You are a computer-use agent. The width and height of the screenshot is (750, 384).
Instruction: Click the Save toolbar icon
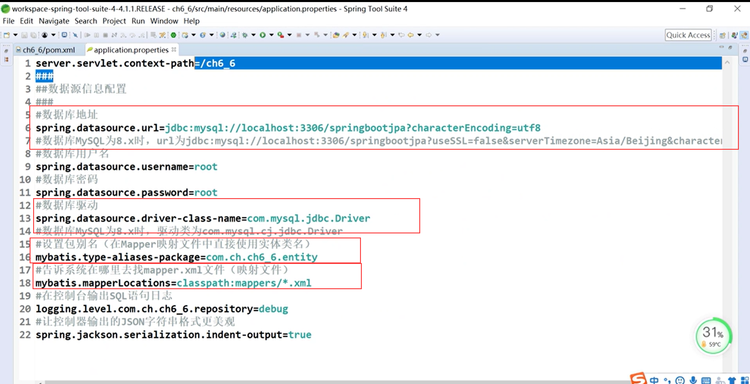click(24, 35)
